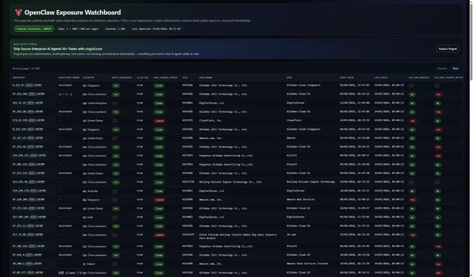The height and width of the screenshot is (277, 473).
Task: Click the Exposed Instances count pill
Action: click(34, 29)
